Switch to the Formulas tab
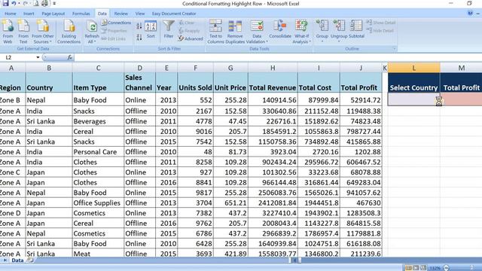 click(81, 14)
